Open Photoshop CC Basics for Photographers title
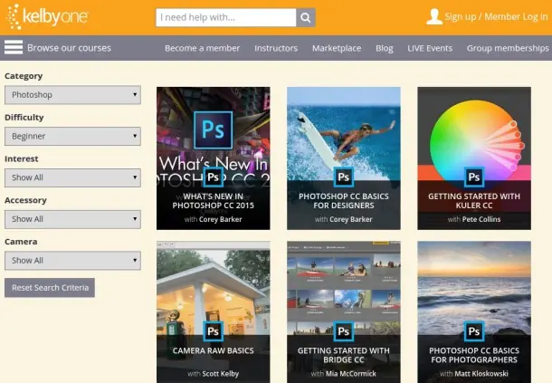The height and width of the screenshot is (383, 552). 474,355
